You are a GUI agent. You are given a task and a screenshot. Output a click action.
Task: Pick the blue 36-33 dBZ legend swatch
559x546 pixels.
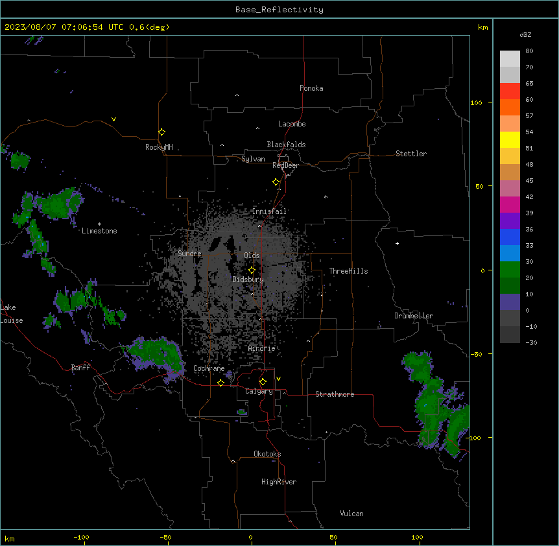pyautogui.click(x=510, y=237)
